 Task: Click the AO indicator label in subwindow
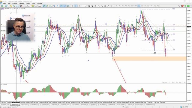click(4, 84)
